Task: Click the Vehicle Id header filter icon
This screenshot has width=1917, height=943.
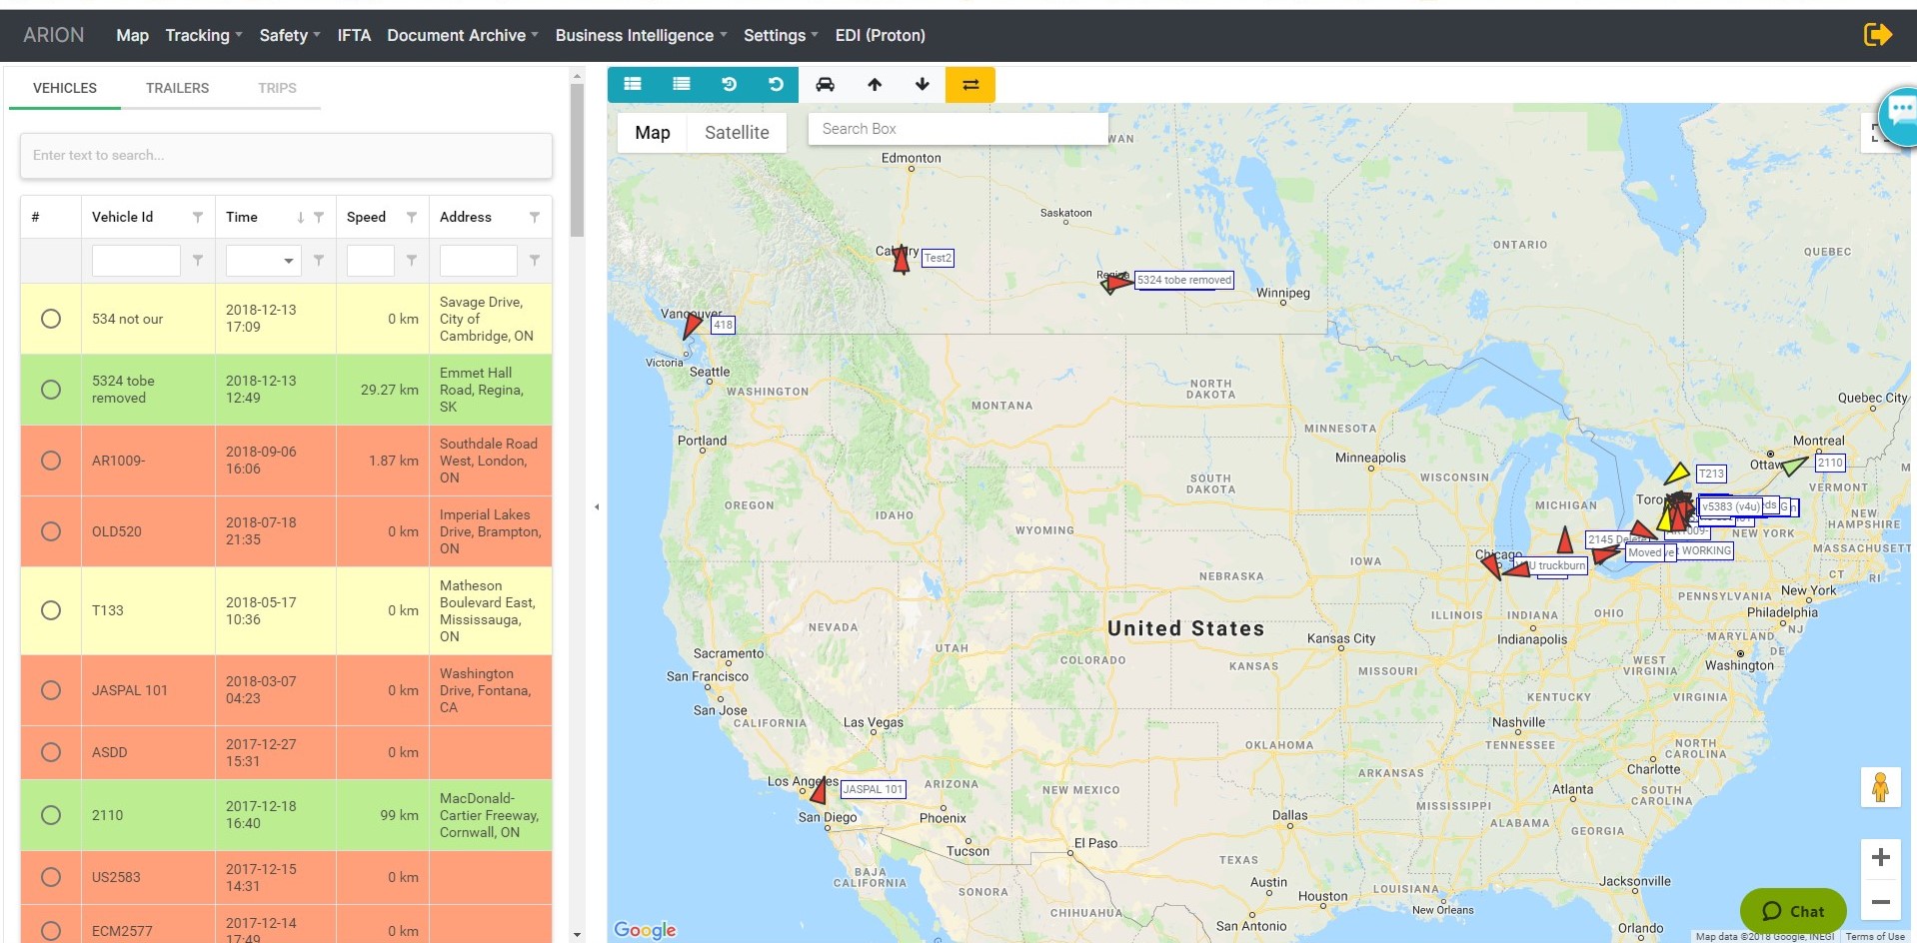Action: click(198, 217)
